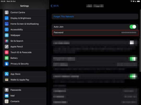Tap the clock in the status bar

coord(3,1)
